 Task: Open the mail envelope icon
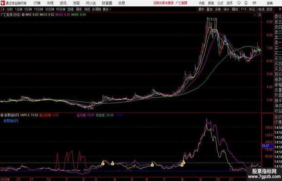(254, 3)
